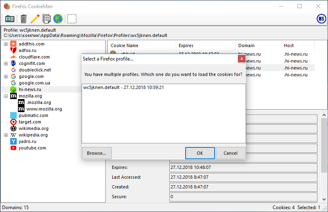Viewport: 328px width, 212px height.
Task: Click the copy documents toolbar icon
Action: [x=47, y=19]
